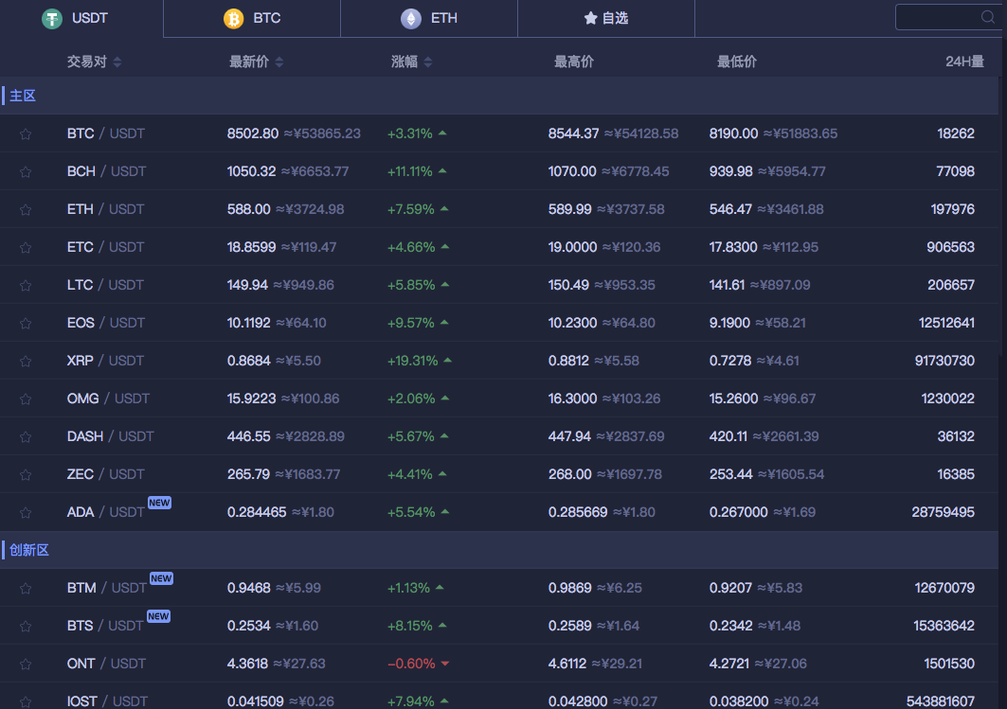The height and width of the screenshot is (709, 1007).
Task: Sort by 最新价 column arrows
Action: (279, 62)
